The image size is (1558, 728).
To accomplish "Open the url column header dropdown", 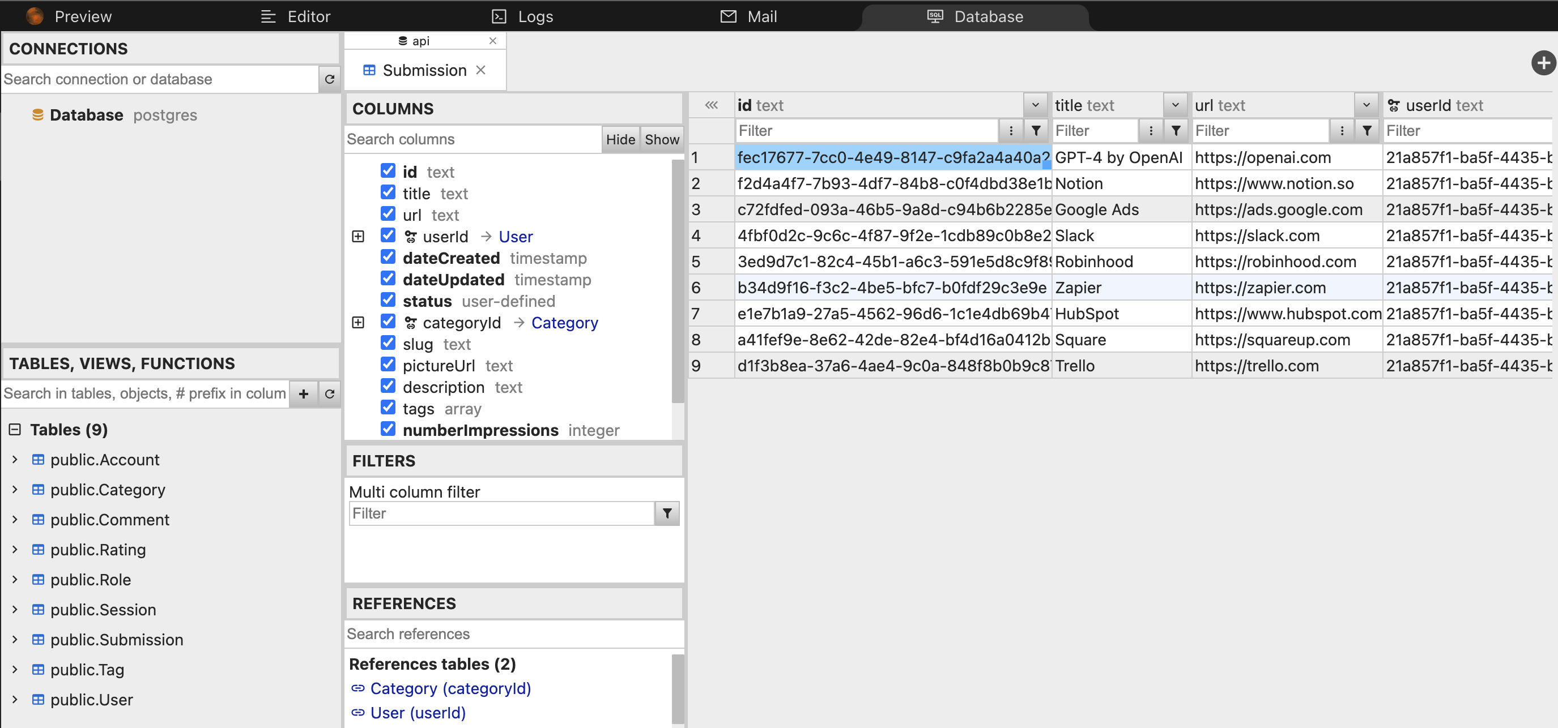I will (1367, 105).
